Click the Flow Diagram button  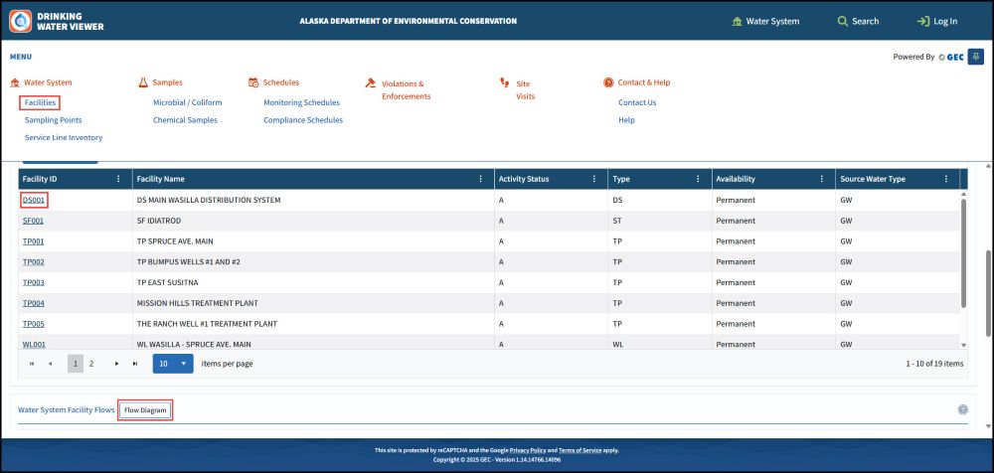tap(145, 409)
